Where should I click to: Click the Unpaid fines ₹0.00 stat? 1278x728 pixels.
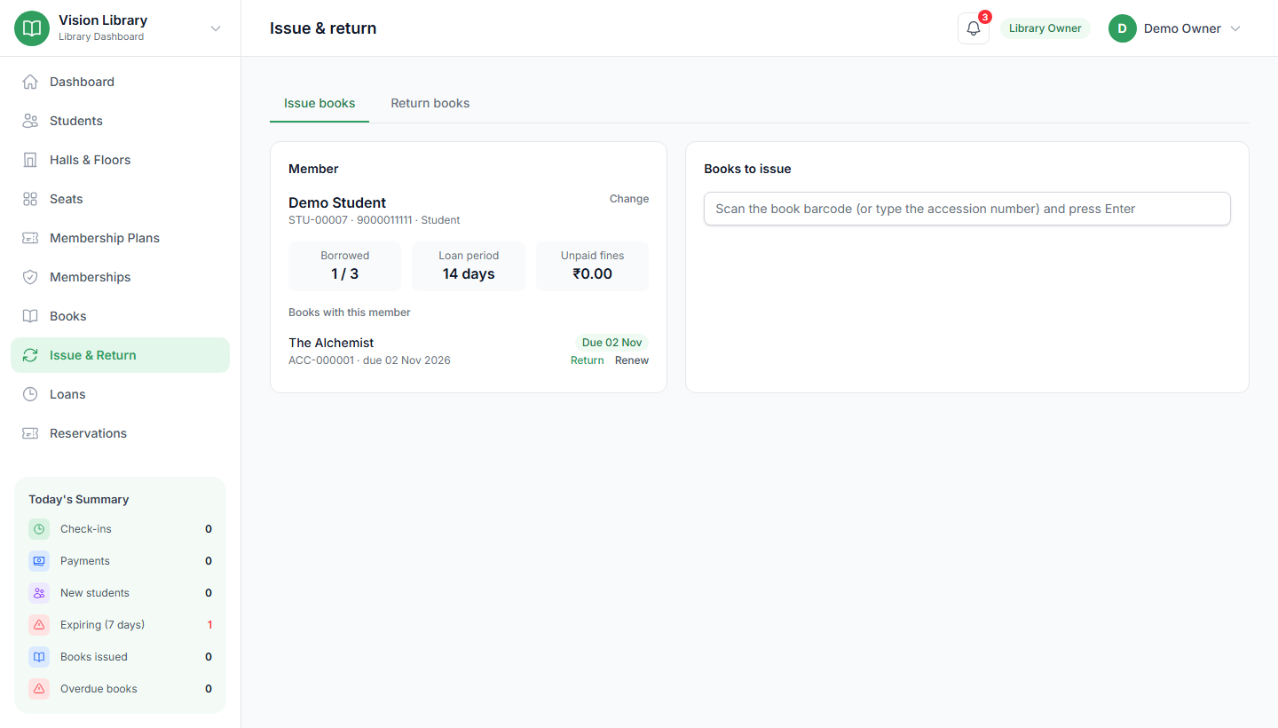[x=592, y=266]
